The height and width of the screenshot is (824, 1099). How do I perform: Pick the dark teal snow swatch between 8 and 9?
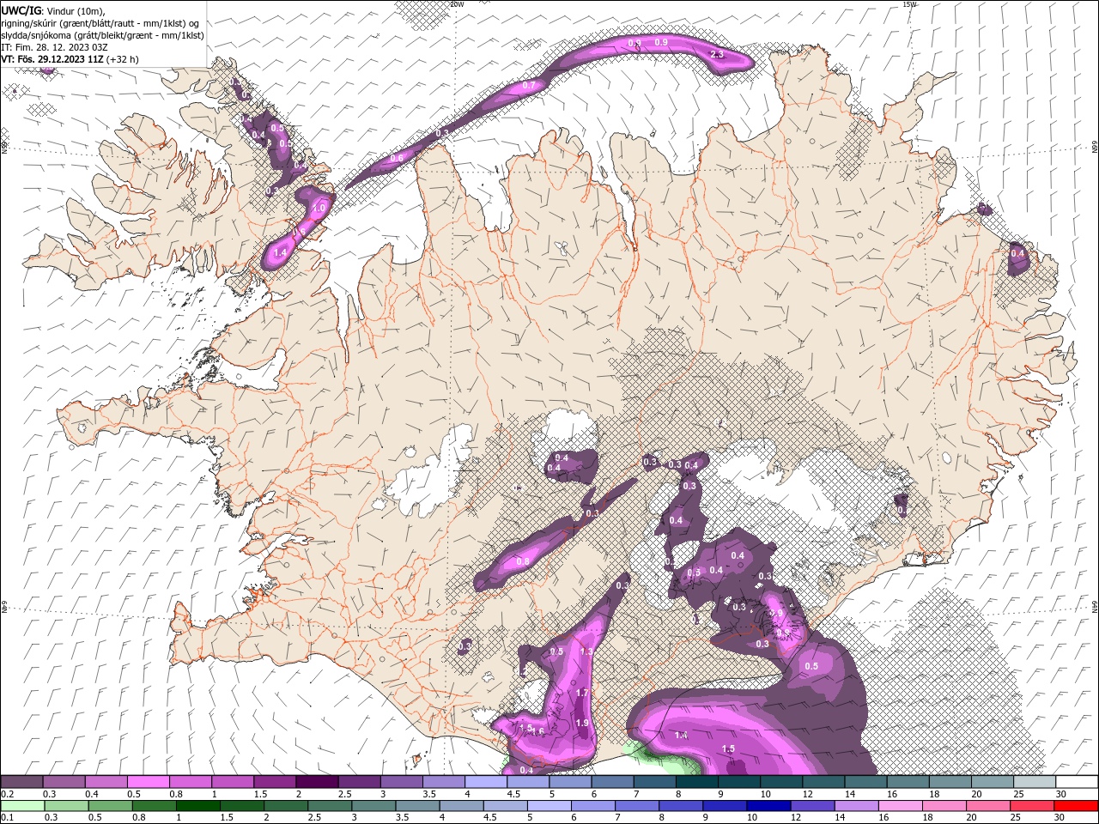697,781
